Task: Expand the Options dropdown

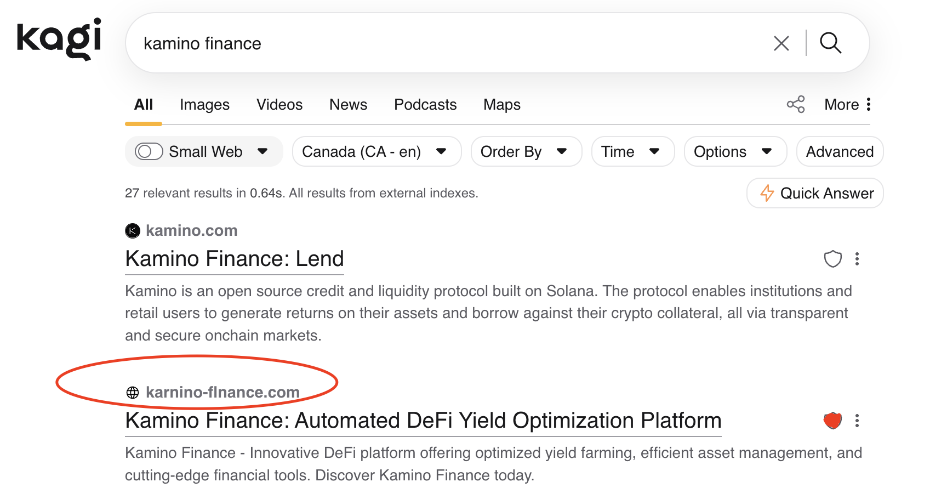Action: (x=735, y=151)
